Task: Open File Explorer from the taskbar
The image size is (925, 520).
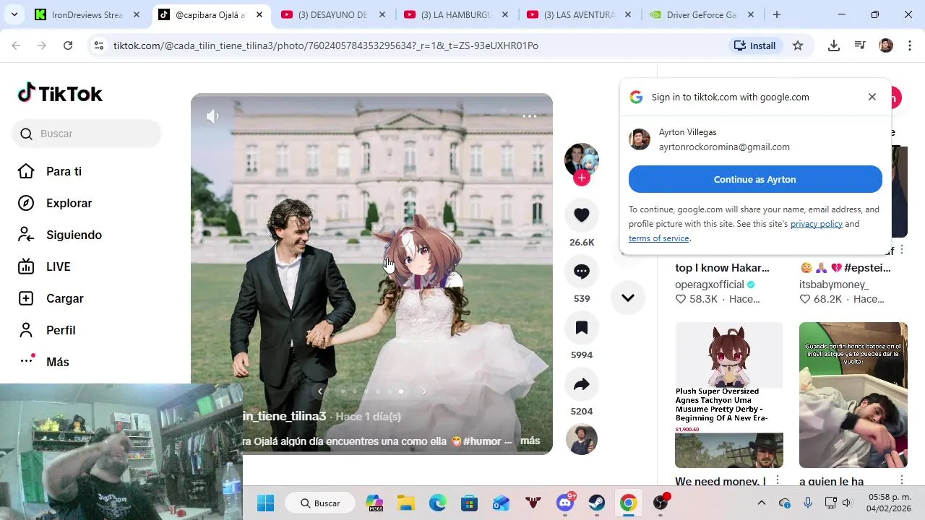Action: pyautogui.click(x=406, y=503)
